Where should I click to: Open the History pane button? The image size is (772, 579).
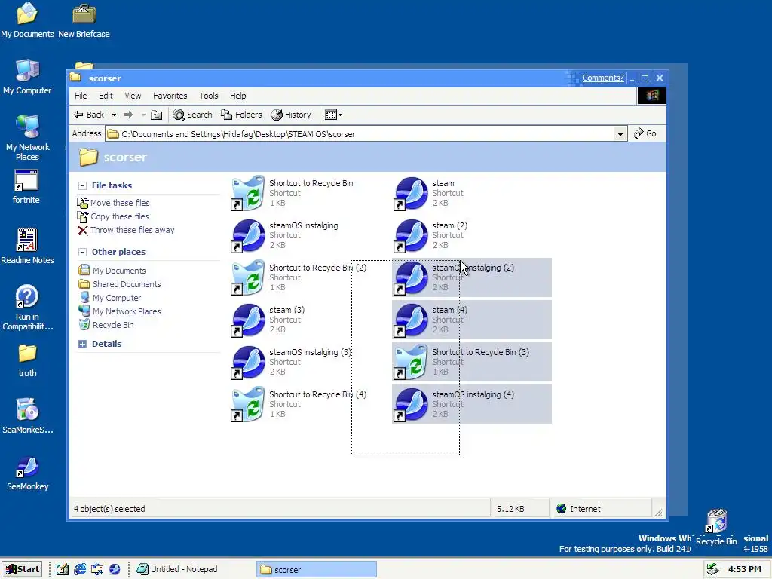291,115
